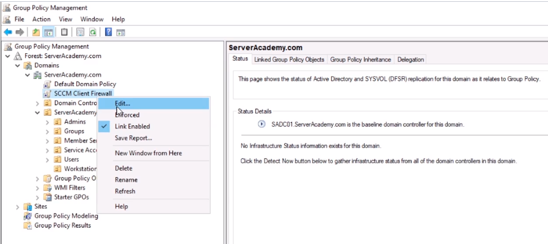This screenshot has width=548, height=244.
Task: Click the Default Domain Policy GPO icon
Action: [47, 84]
